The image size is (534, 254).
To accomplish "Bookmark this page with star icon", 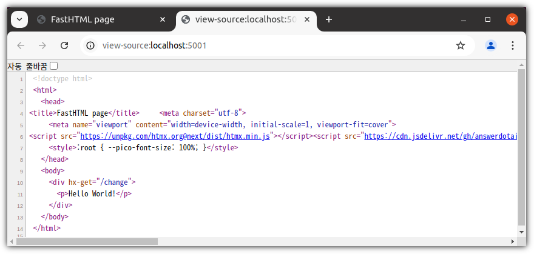I will 461,45.
